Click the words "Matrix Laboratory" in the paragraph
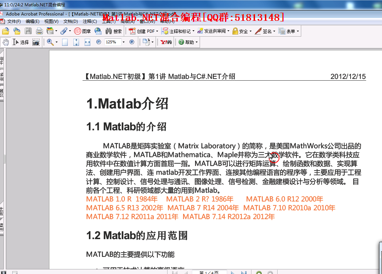 207,146
